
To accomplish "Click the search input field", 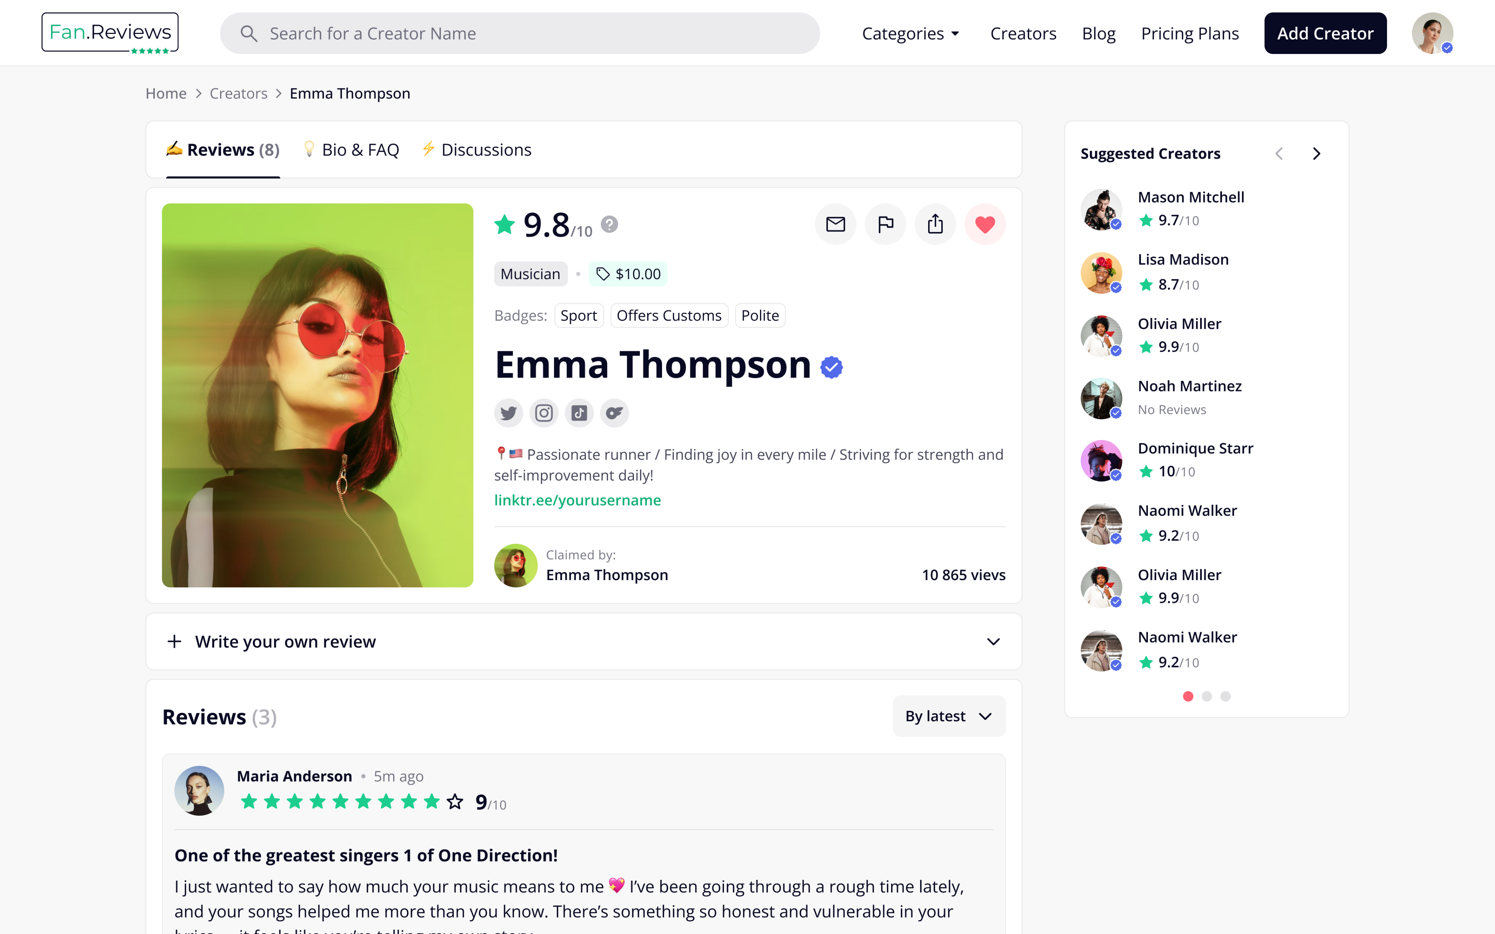I will [519, 33].
